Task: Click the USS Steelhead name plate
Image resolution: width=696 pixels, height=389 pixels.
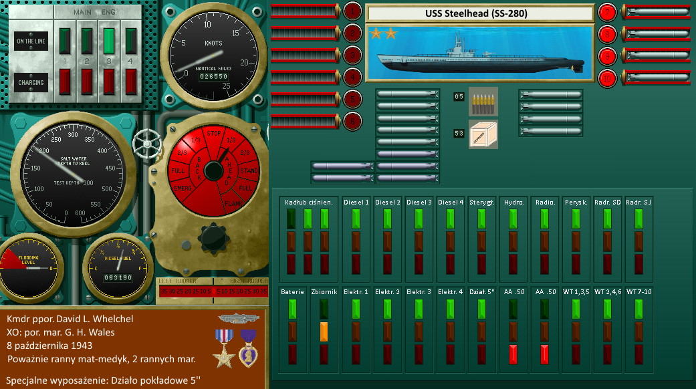Action: pos(479,13)
